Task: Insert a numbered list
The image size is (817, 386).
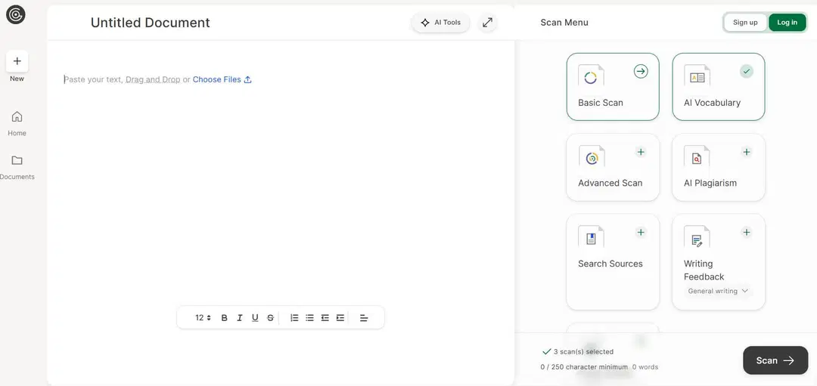Action: [x=294, y=318]
